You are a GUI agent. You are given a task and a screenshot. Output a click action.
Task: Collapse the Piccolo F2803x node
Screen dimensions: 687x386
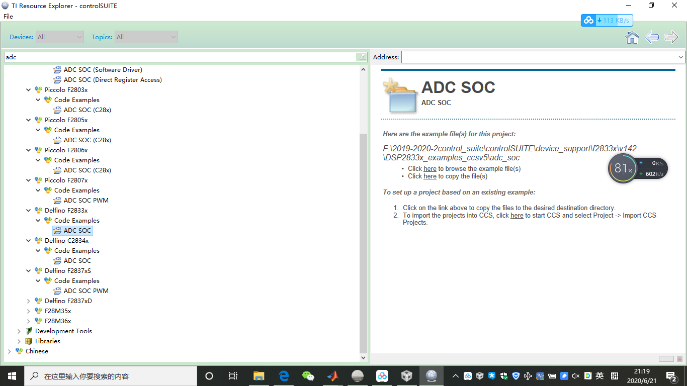29,90
